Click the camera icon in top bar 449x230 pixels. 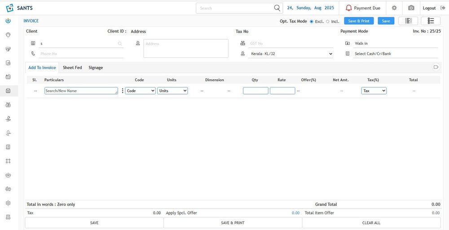pyautogui.click(x=411, y=8)
